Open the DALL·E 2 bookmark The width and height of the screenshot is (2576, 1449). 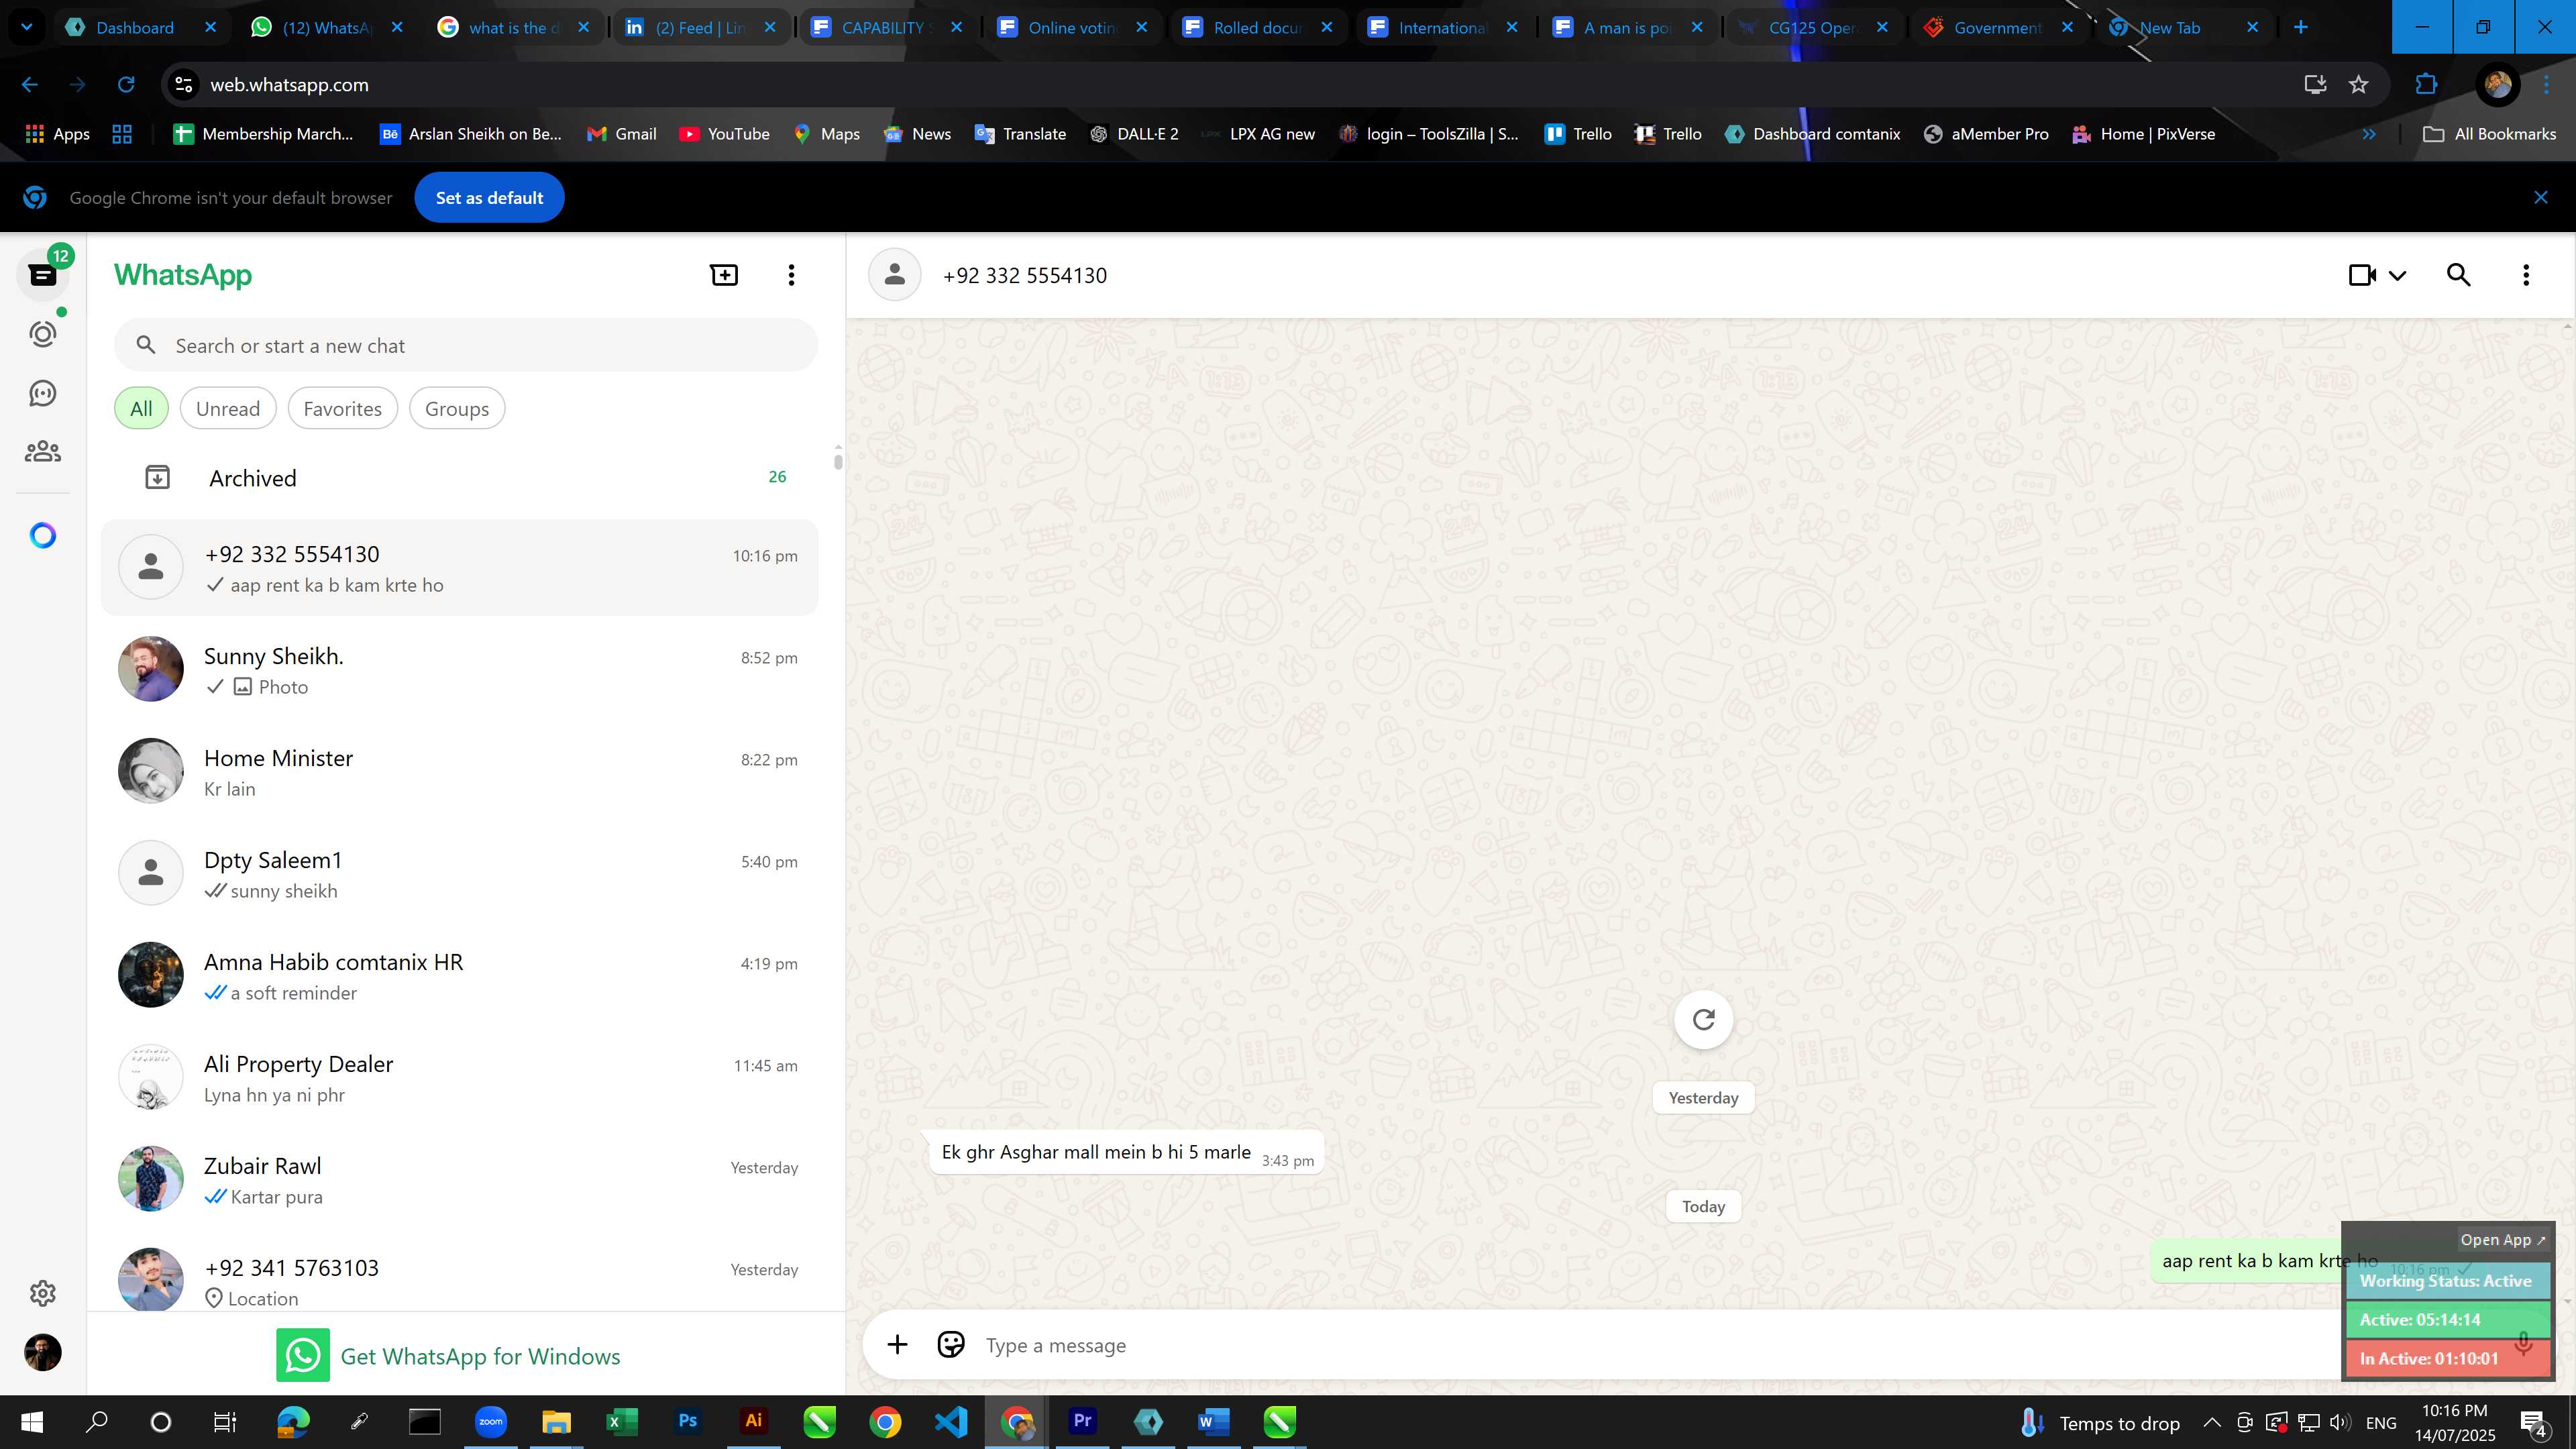(x=1134, y=134)
